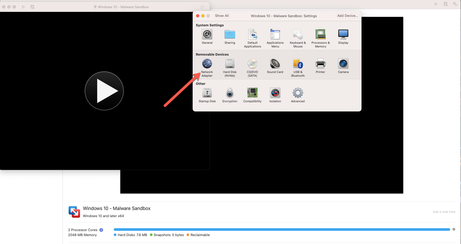Open Advanced settings
The image size is (461, 244).
pyautogui.click(x=298, y=93)
